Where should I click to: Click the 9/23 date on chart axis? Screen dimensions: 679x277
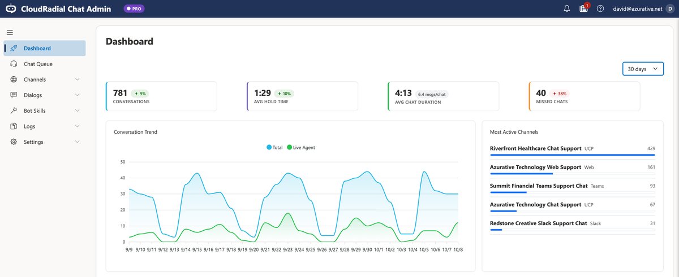pos(287,249)
